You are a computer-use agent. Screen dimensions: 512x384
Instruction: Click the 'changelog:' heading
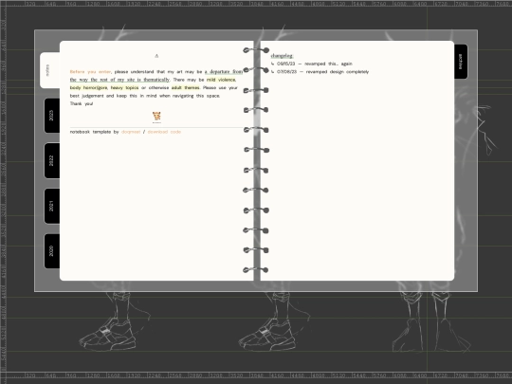pos(283,56)
